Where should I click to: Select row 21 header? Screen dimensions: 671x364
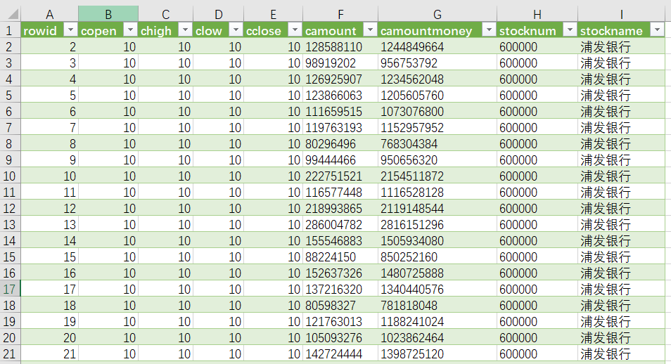coord(10,353)
